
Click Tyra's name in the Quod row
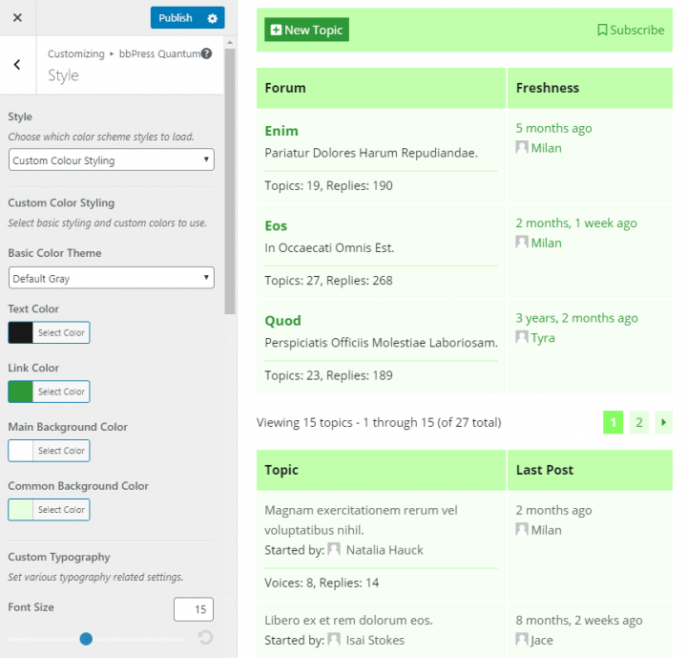543,338
